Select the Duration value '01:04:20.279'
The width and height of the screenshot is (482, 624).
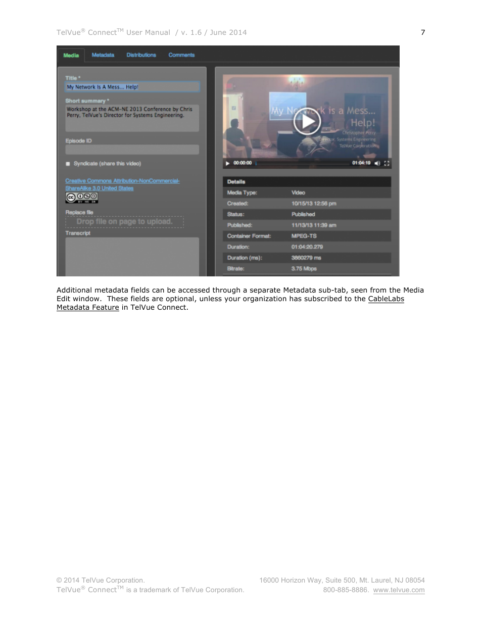point(307,247)
